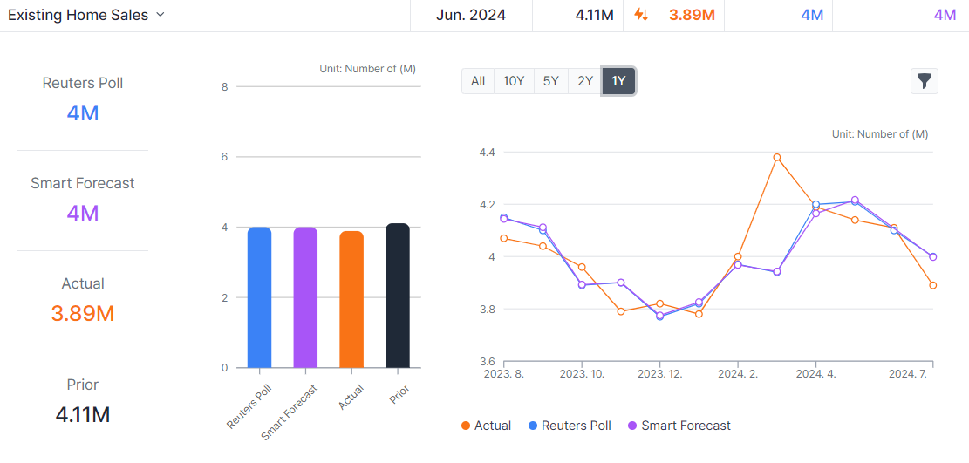Image resolution: width=969 pixels, height=463 pixels.
Task: Choose the 2Y range button
Action: tap(584, 81)
